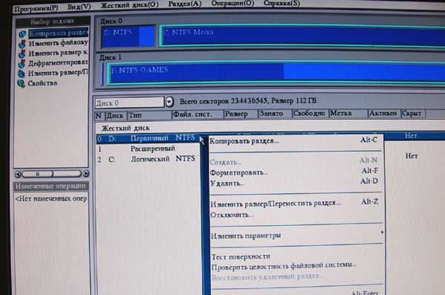Select the Расширенный partition row
The height and width of the screenshot is (295, 445).
point(148,149)
